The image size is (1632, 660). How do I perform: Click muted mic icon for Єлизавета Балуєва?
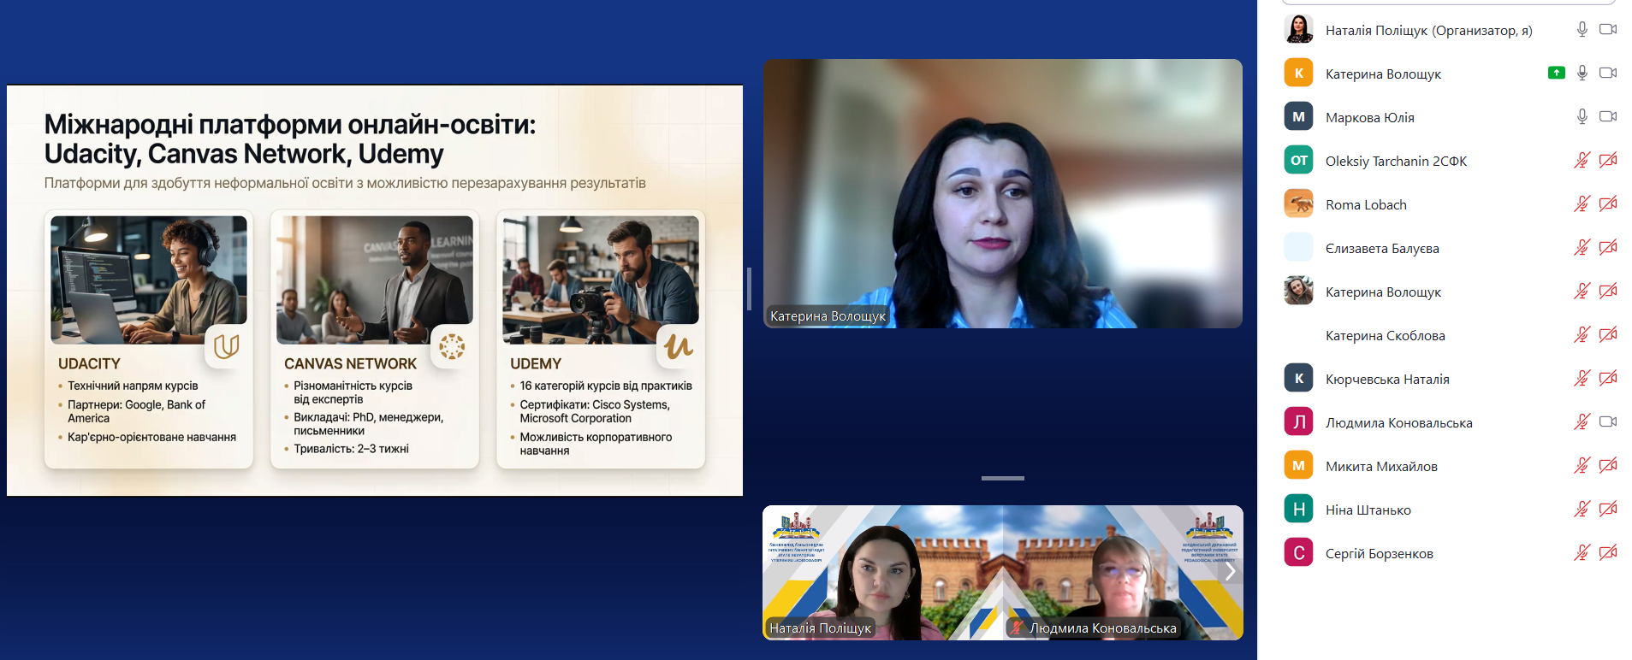[1582, 248]
